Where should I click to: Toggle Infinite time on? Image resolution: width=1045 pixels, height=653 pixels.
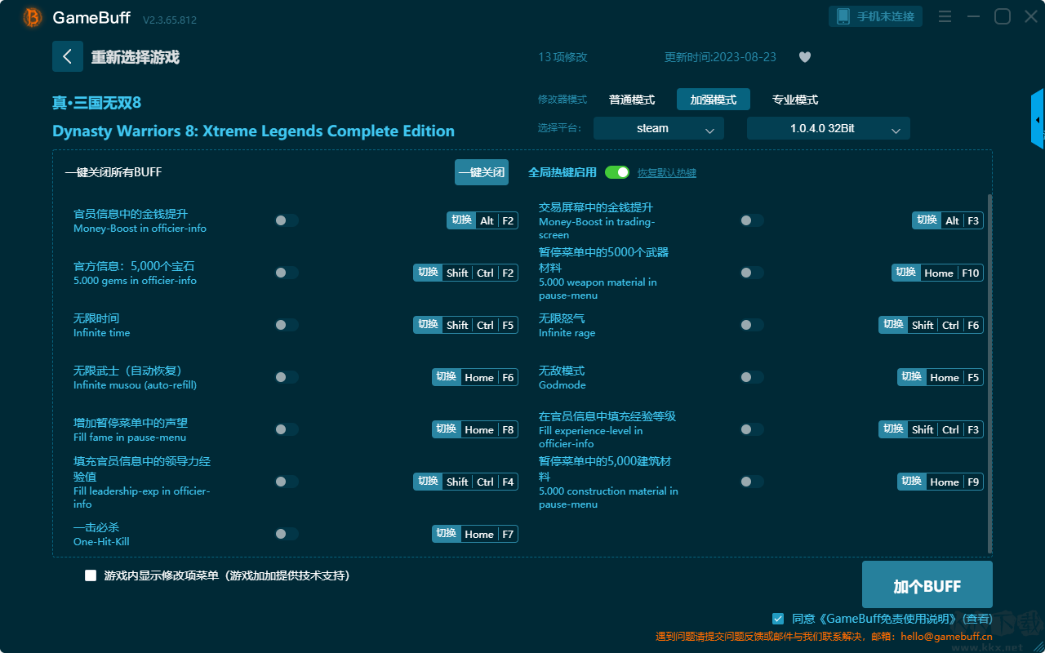pyautogui.click(x=287, y=325)
